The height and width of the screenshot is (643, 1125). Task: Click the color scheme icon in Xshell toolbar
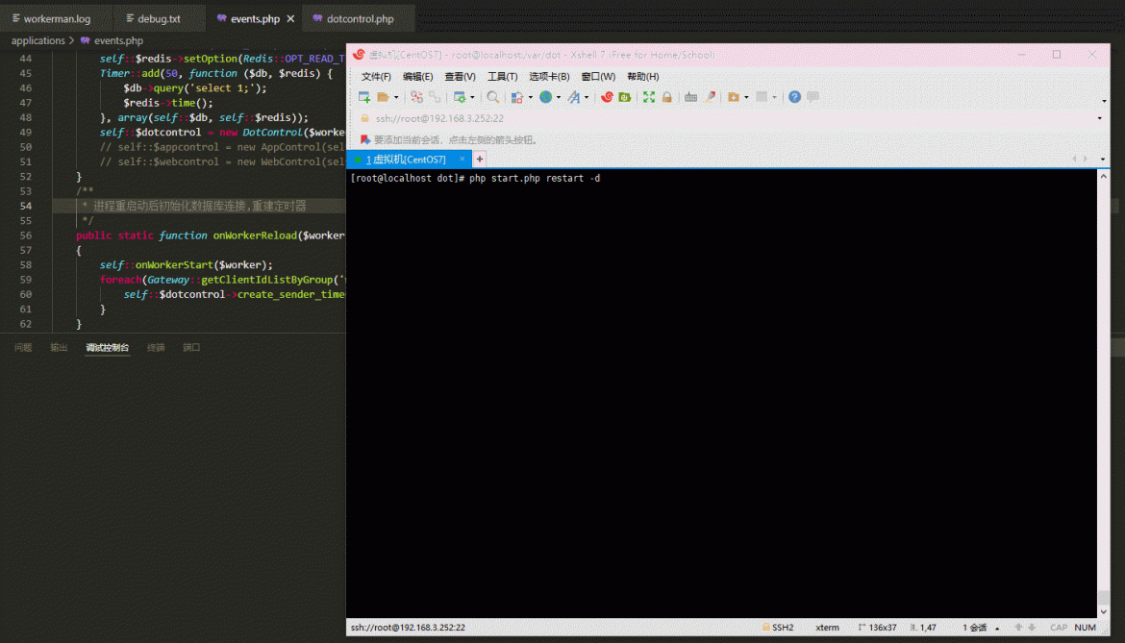coord(516,97)
